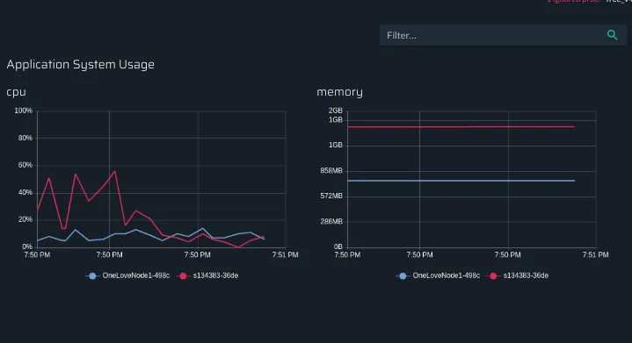This screenshot has height=343, width=632.
Task: Click the green search magnifier icon
Action: pos(612,35)
